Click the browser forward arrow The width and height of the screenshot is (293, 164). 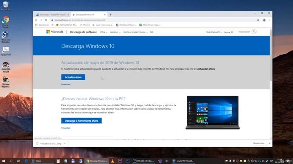[x=41, y=20]
